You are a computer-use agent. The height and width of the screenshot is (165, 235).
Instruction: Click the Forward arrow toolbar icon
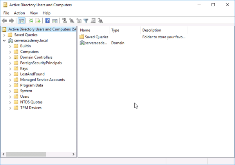[x=11, y=21]
